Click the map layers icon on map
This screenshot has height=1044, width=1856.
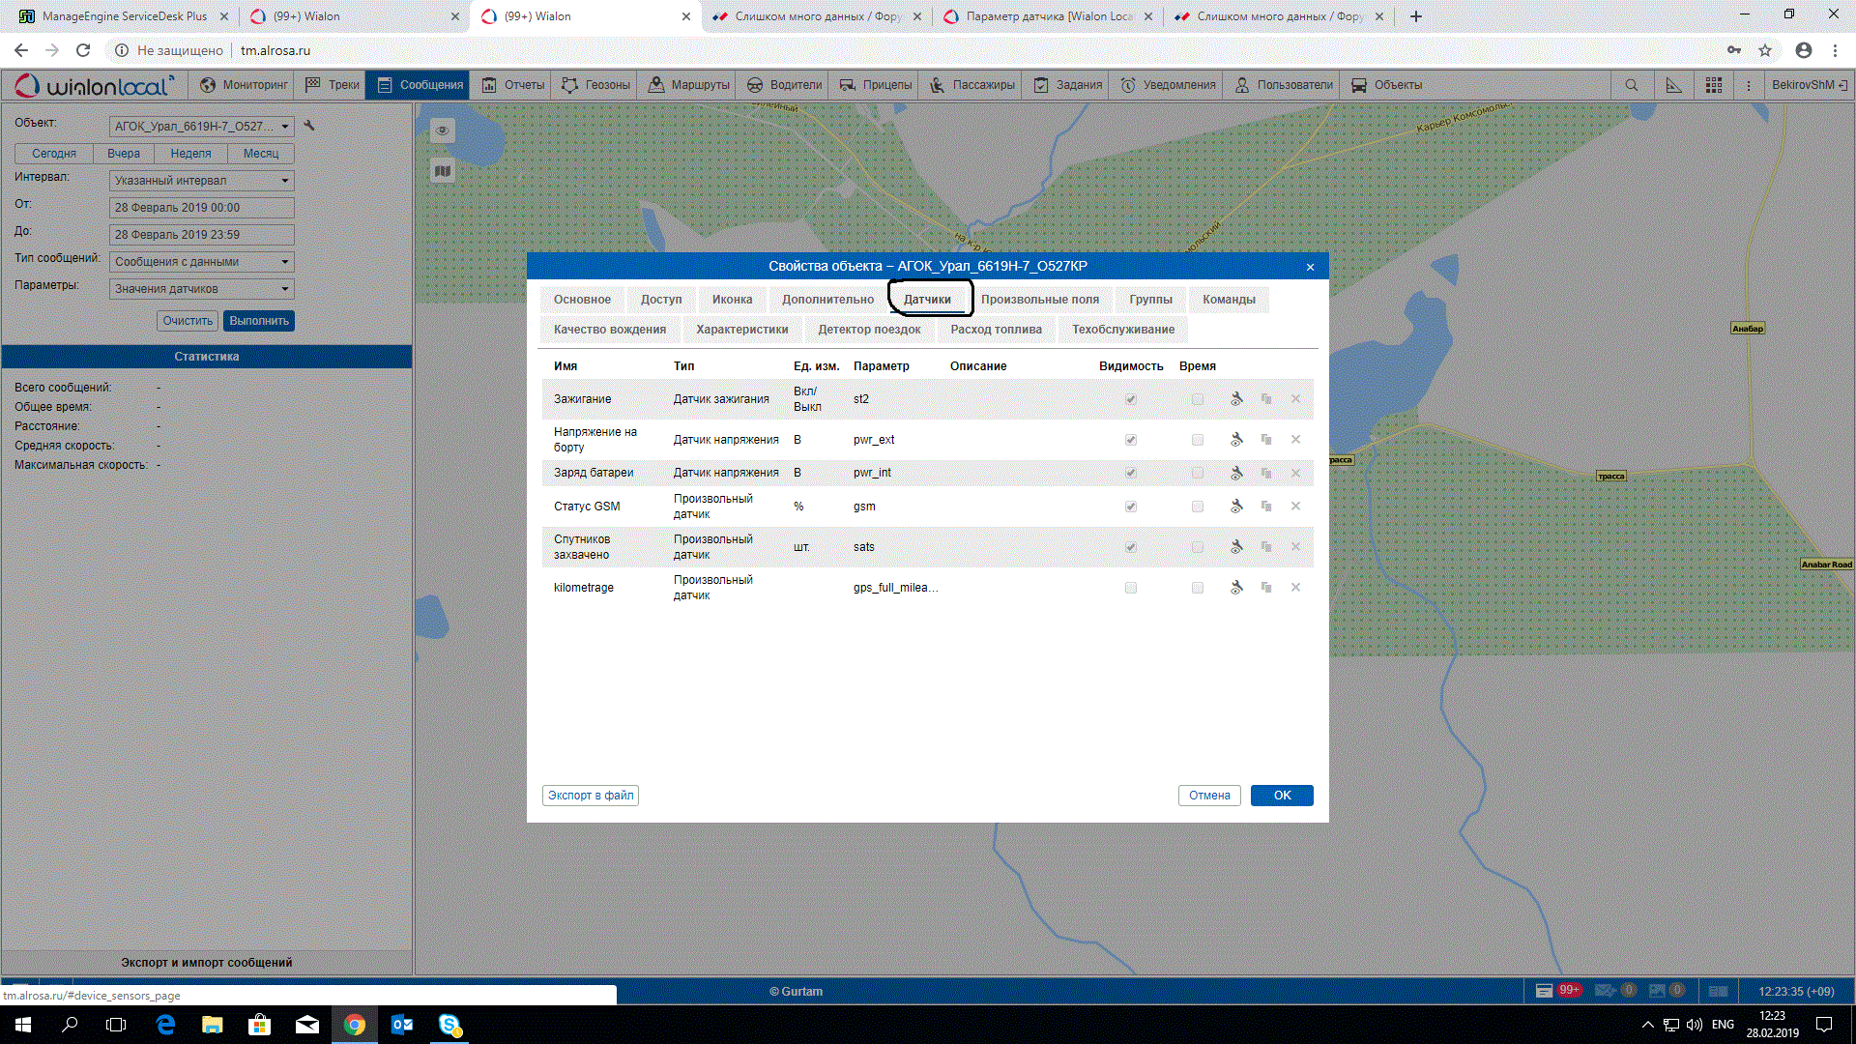(443, 171)
